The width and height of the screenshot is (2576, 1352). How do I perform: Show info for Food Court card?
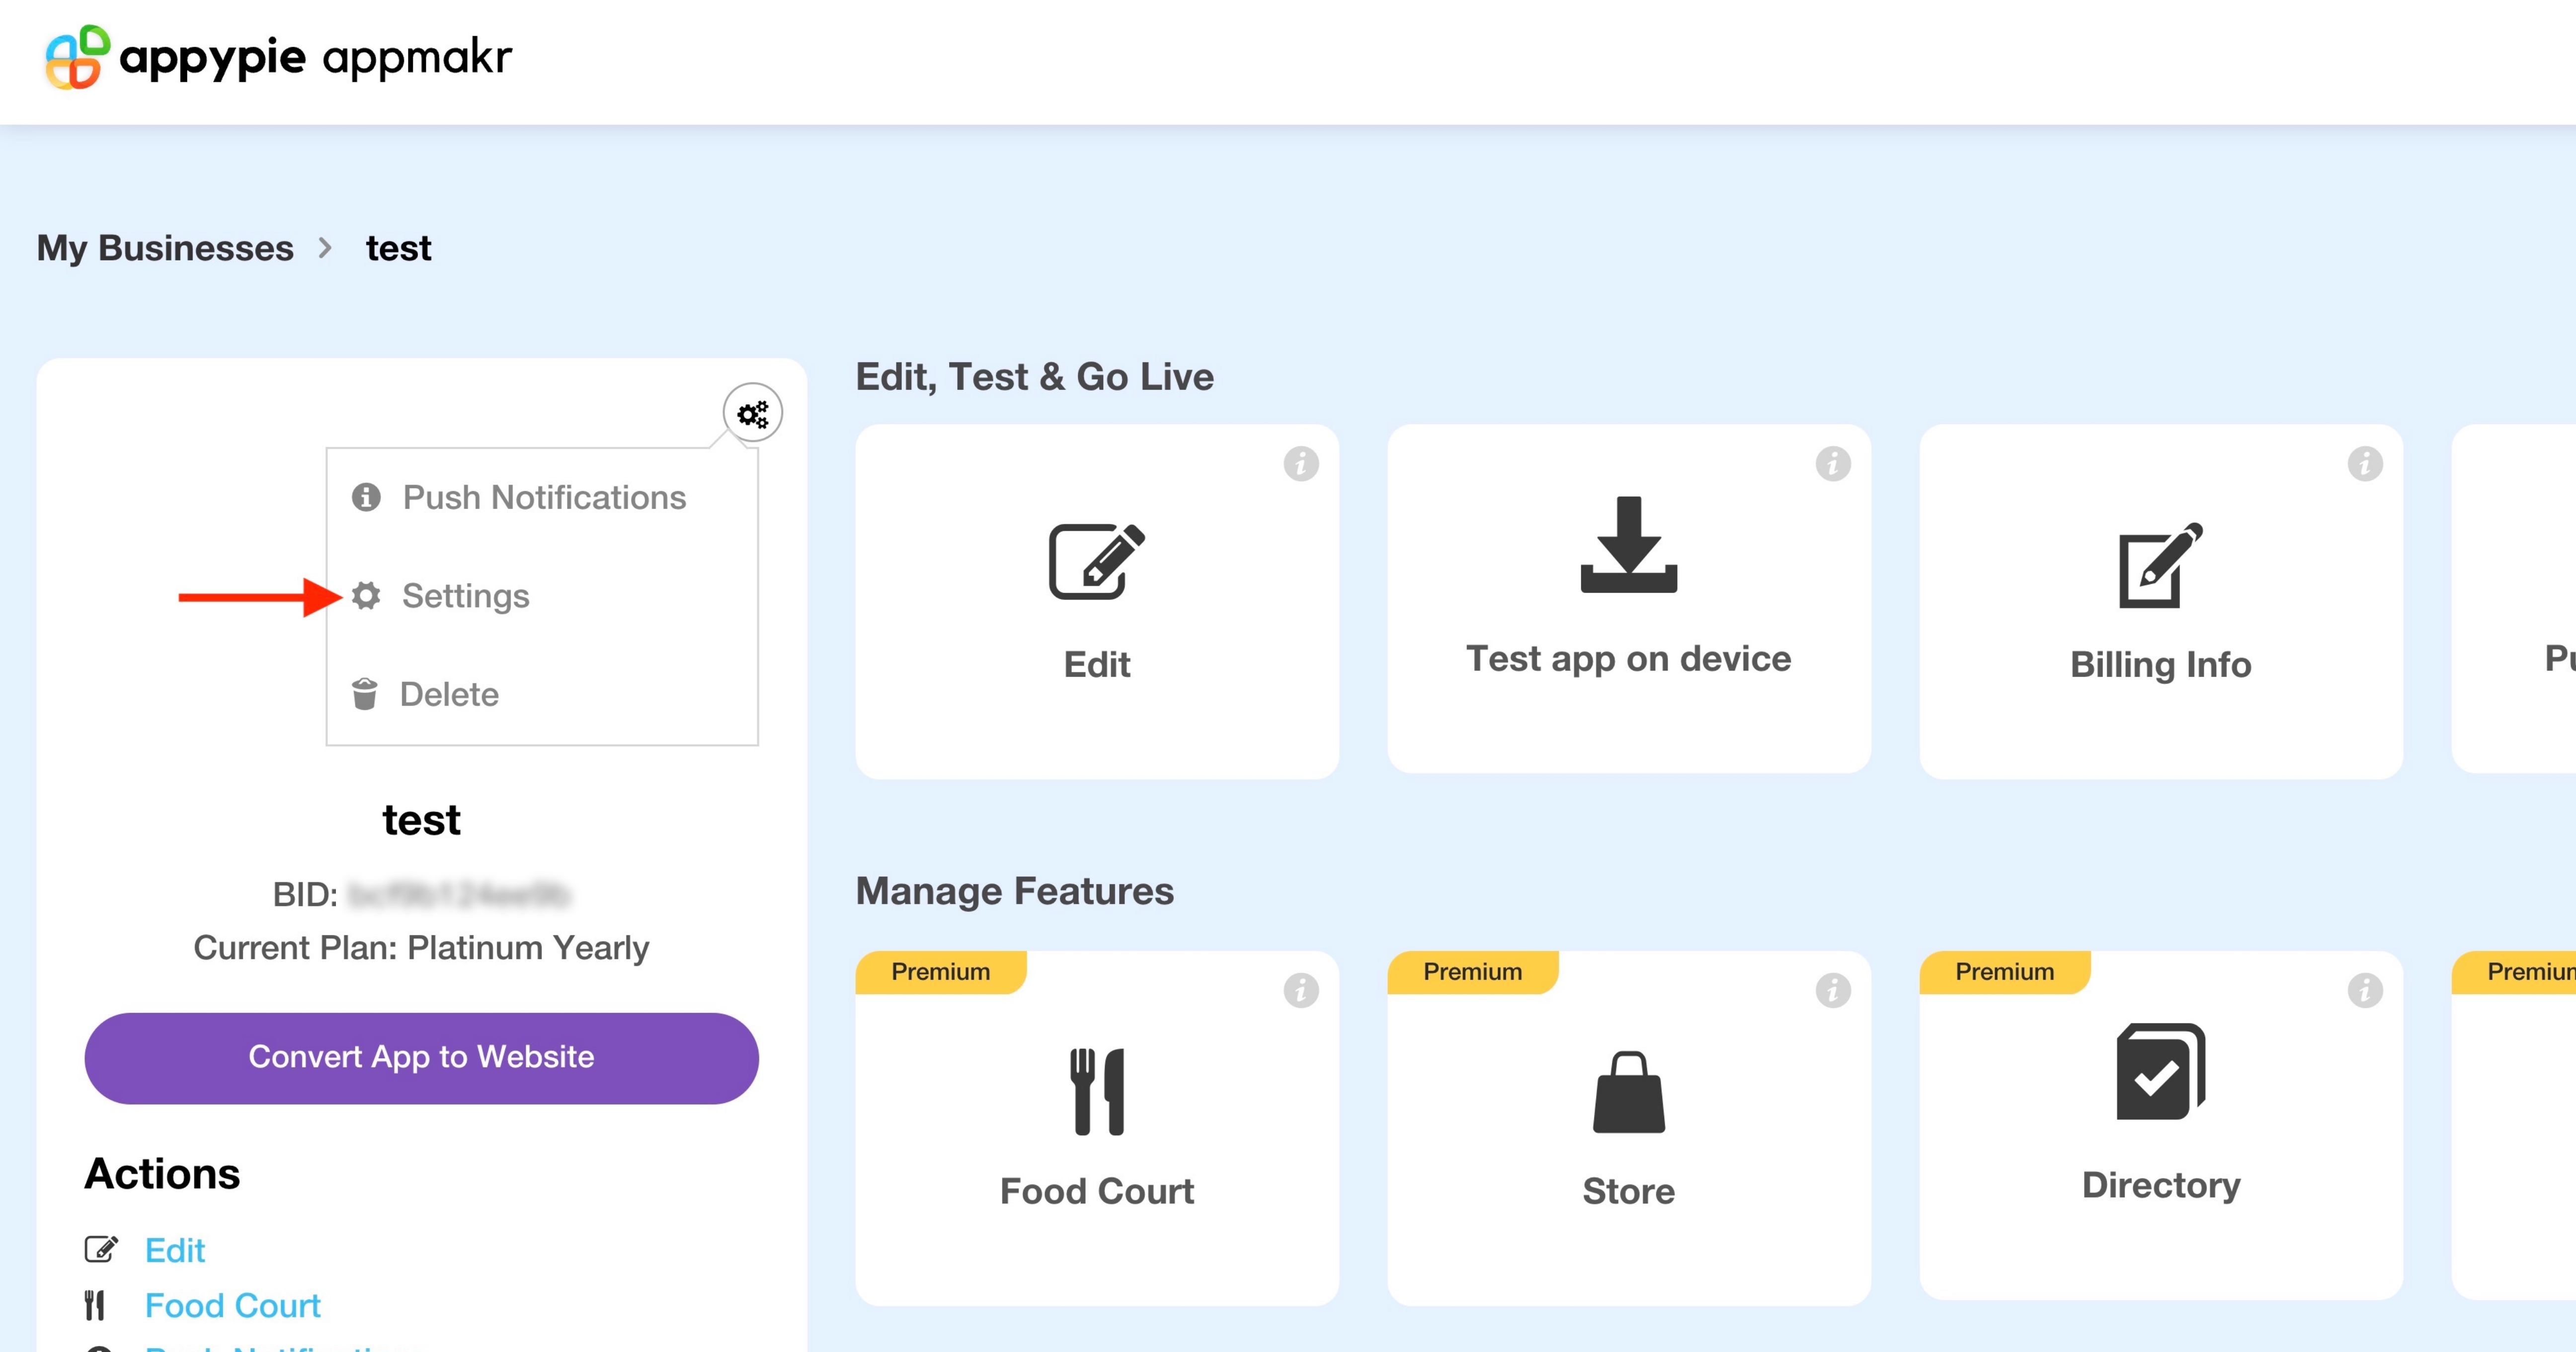(1301, 991)
